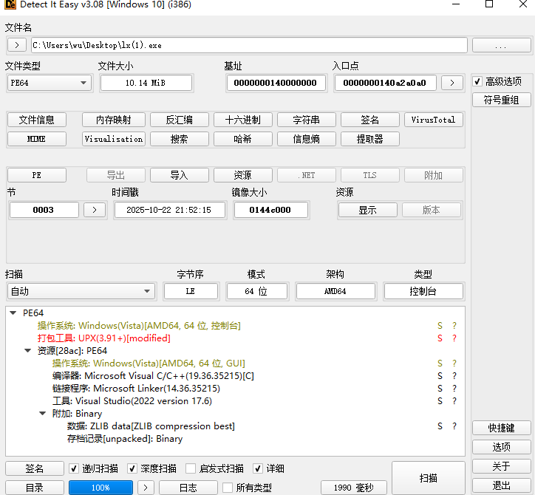Click the arrow button beside section count 0003

(x=95, y=210)
